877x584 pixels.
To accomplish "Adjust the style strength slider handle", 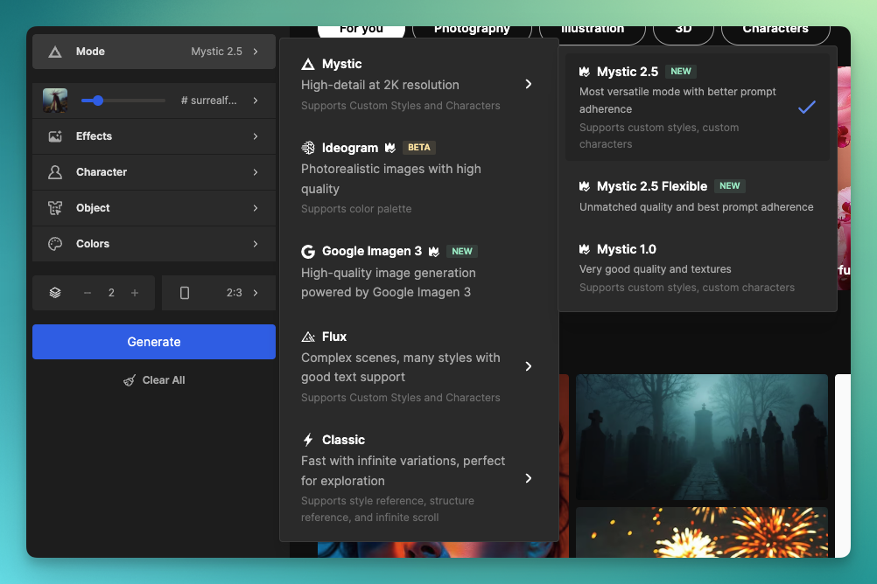I will point(98,101).
